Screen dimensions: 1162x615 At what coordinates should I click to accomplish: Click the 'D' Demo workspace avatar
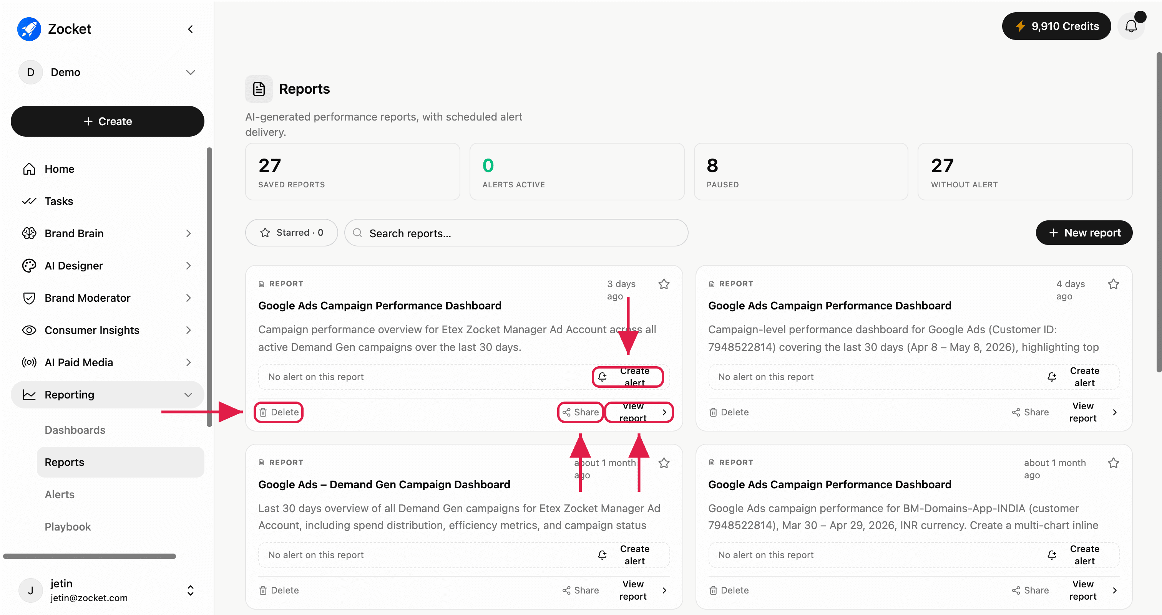coord(31,73)
